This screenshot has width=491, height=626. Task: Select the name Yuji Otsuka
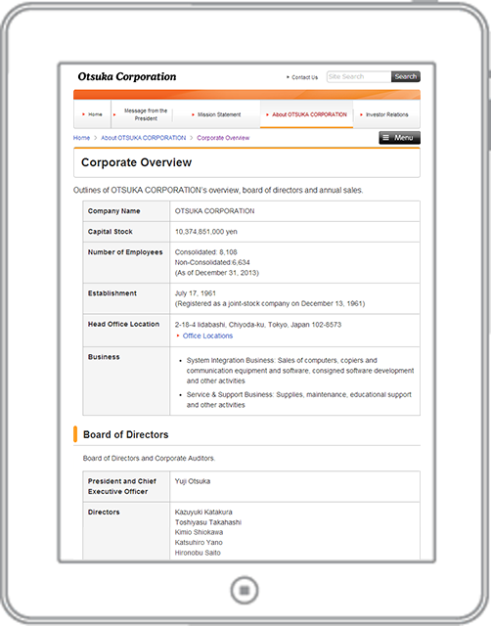click(x=193, y=481)
